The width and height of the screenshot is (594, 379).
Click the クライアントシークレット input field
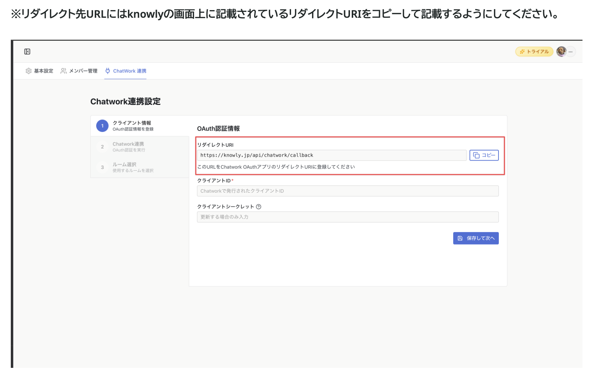coord(348,217)
